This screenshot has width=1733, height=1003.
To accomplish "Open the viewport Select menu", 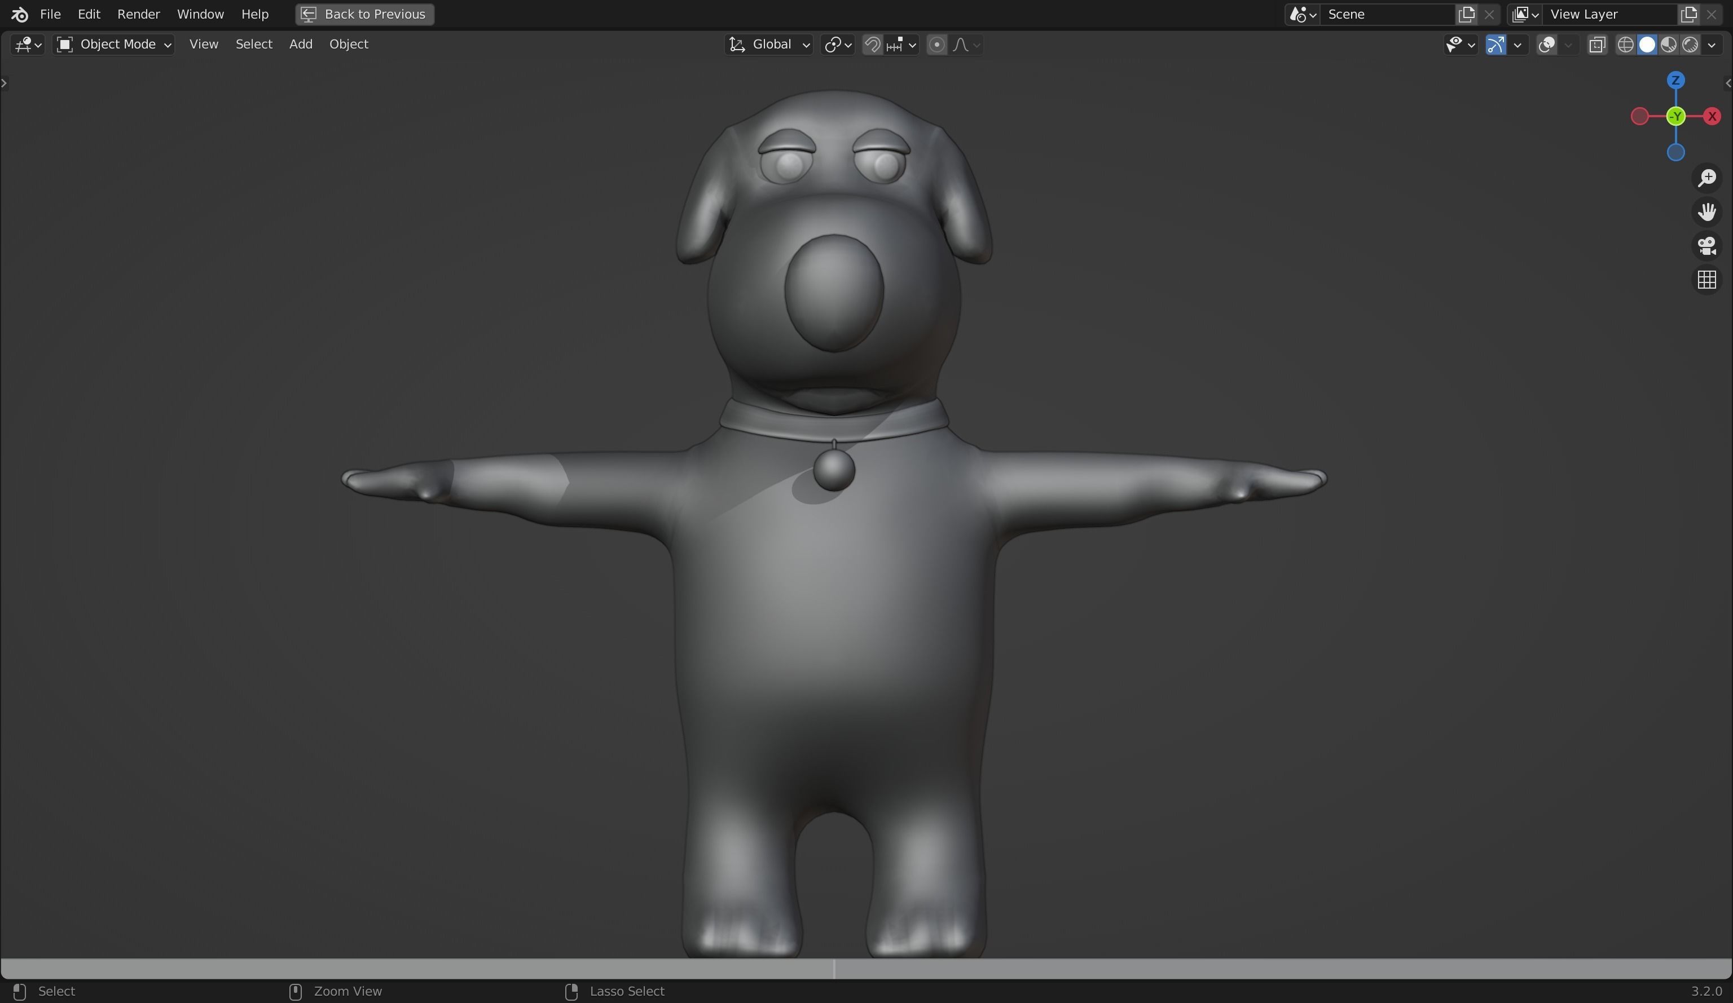I will click(x=254, y=45).
